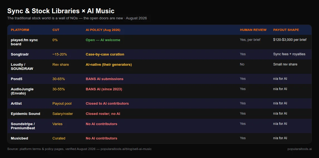The width and height of the screenshot is (319, 158).
Task: Click the Case-by-case curation policy
Action: pyautogui.click(x=105, y=54)
